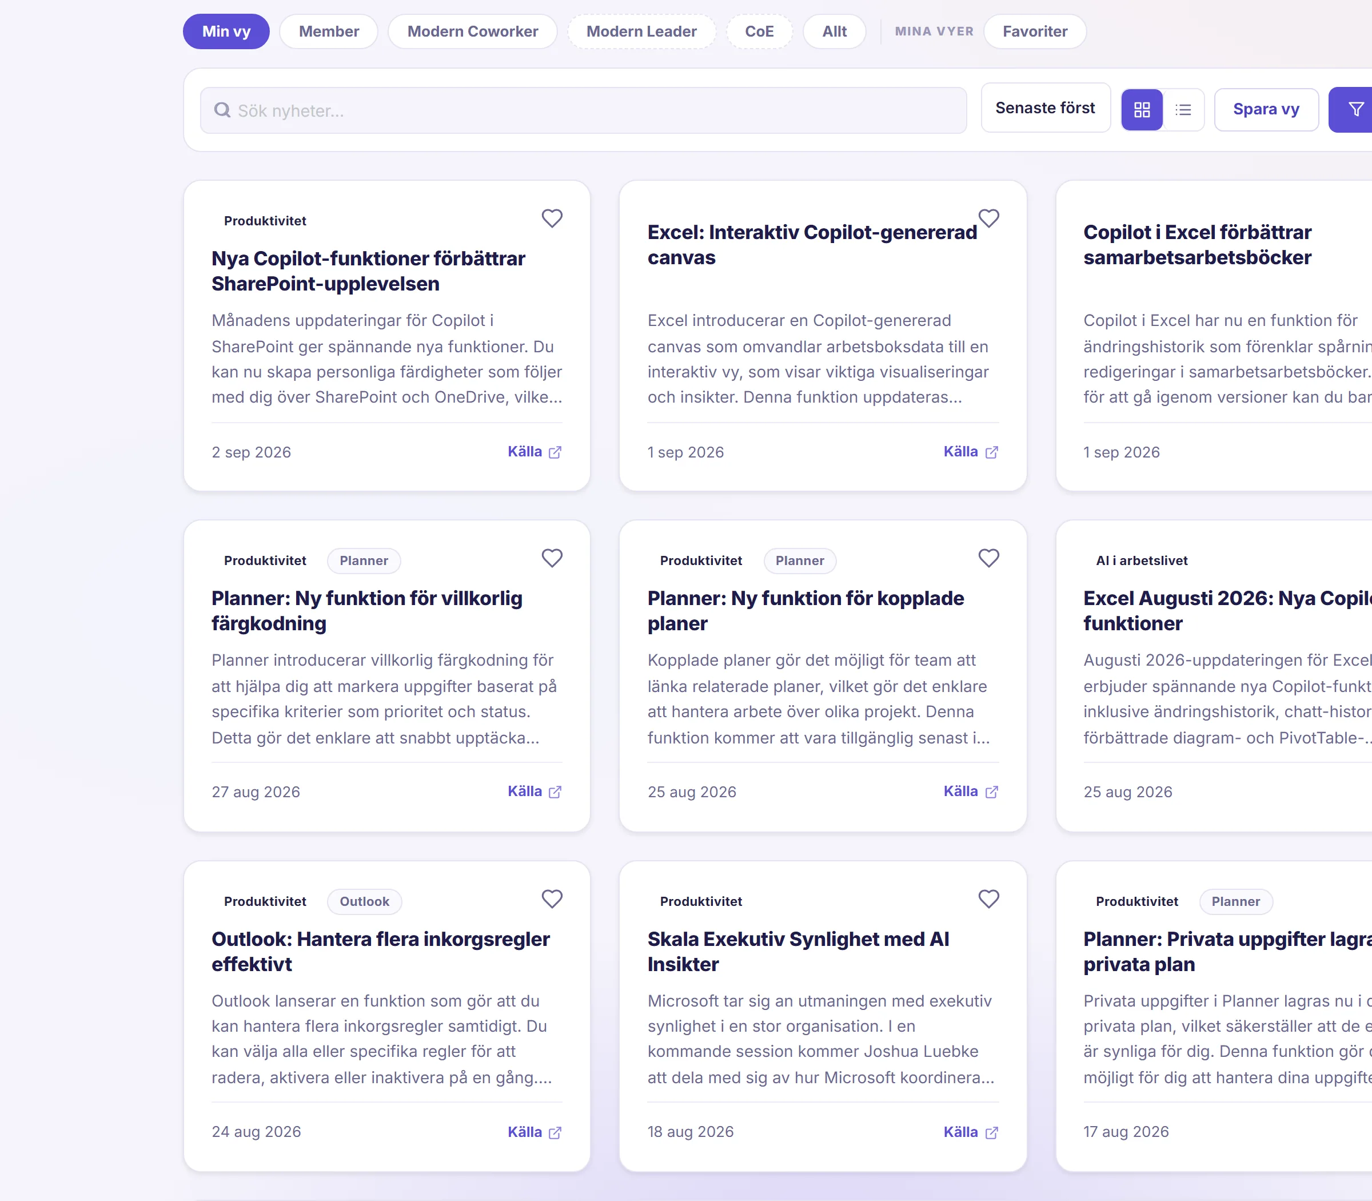Switch to the Modern Coworker tab
The width and height of the screenshot is (1372, 1201).
coord(473,31)
